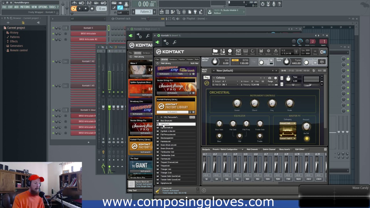Click the info icon in Kontakt footer
The image size is (370, 208).
click(x=204, y=190)
